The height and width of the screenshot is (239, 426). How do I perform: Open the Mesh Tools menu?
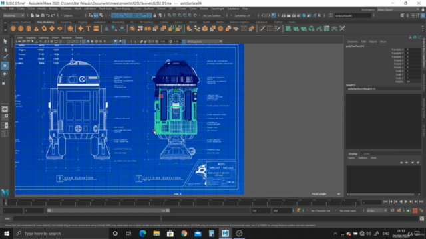(x=105, y=9)
